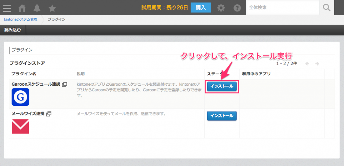Viewport: 344px width, 166px height.
Task: Open Garoonスケジュール連携 detail popup icon
Action: point(65,84)
